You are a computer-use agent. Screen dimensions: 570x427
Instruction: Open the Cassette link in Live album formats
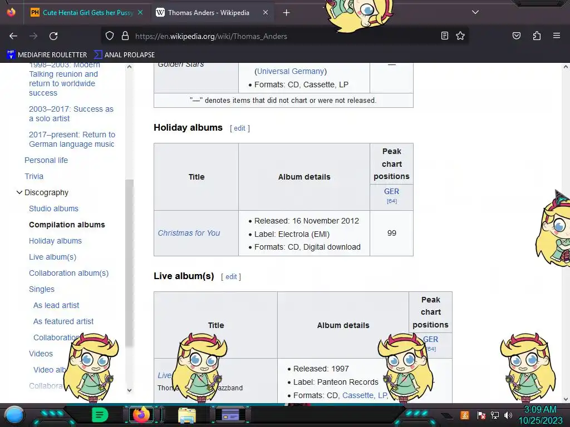click(358, 395)
